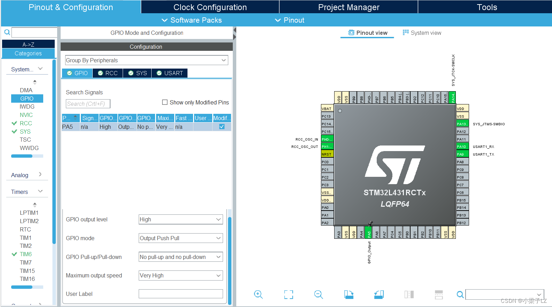Switch to System view
552x307 pixels.
tap(422, 33)
